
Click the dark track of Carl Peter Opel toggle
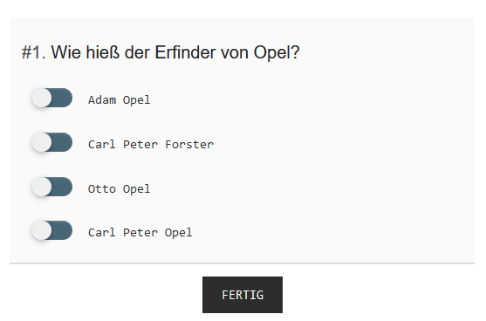[x=62, y=230]
